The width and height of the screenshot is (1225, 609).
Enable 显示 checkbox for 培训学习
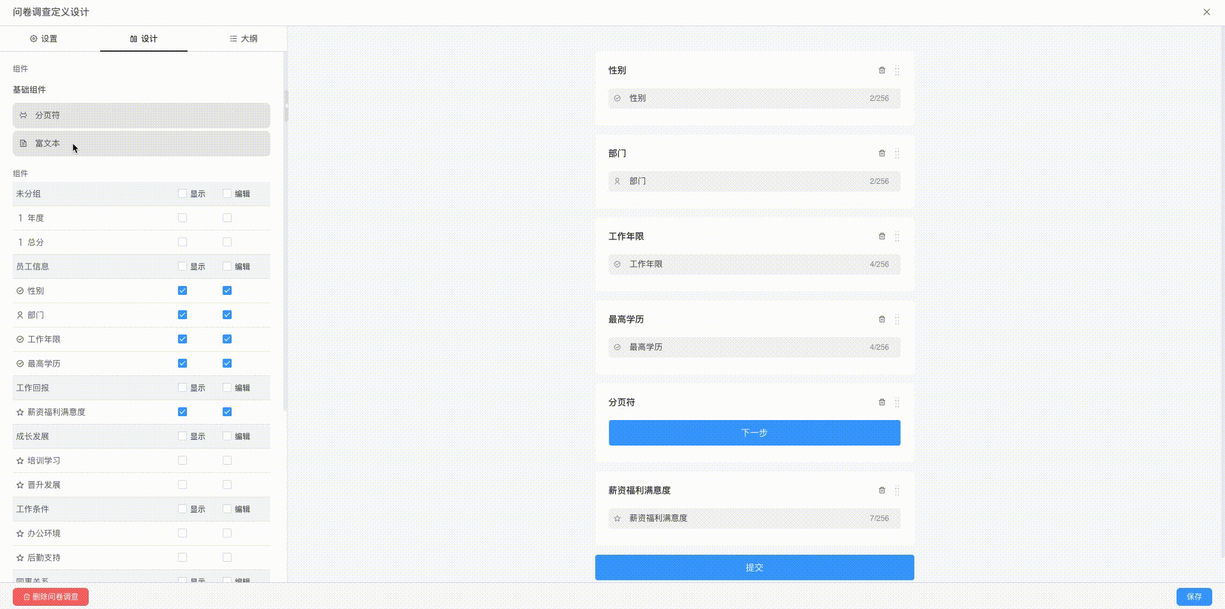pyautogui.click(x=182, y=460)
